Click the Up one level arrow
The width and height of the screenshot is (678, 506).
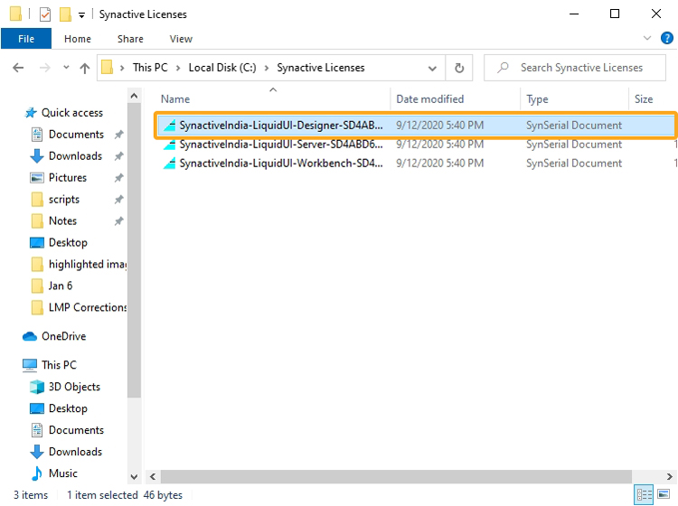coord(86,68)
